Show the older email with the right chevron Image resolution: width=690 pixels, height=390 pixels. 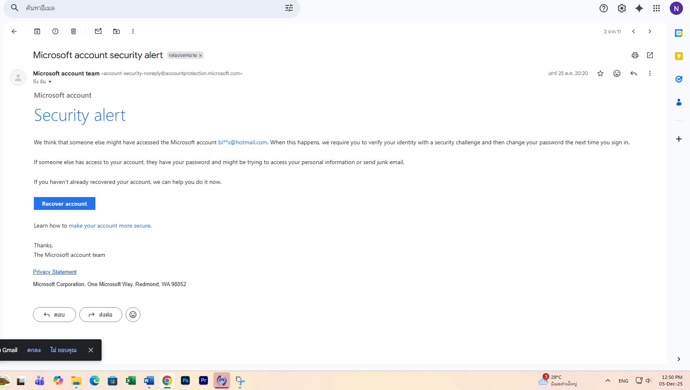[650, 31]
